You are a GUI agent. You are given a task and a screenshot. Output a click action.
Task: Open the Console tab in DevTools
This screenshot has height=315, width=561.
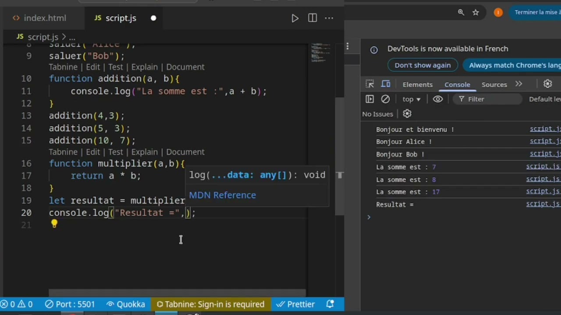pyautogui.click(x=457, y=84)
